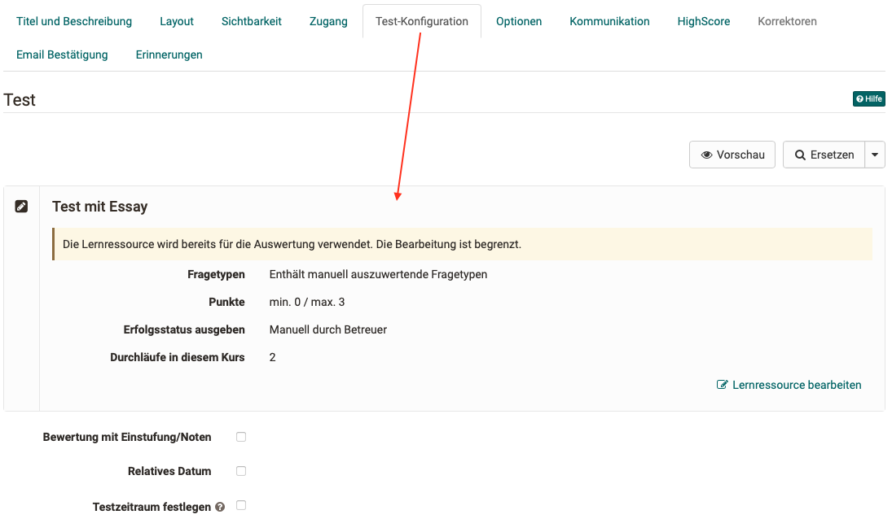Open help for Testzeitraum festlegen
The width and height of the screenshot is (892, 519).
click(220, 506)
